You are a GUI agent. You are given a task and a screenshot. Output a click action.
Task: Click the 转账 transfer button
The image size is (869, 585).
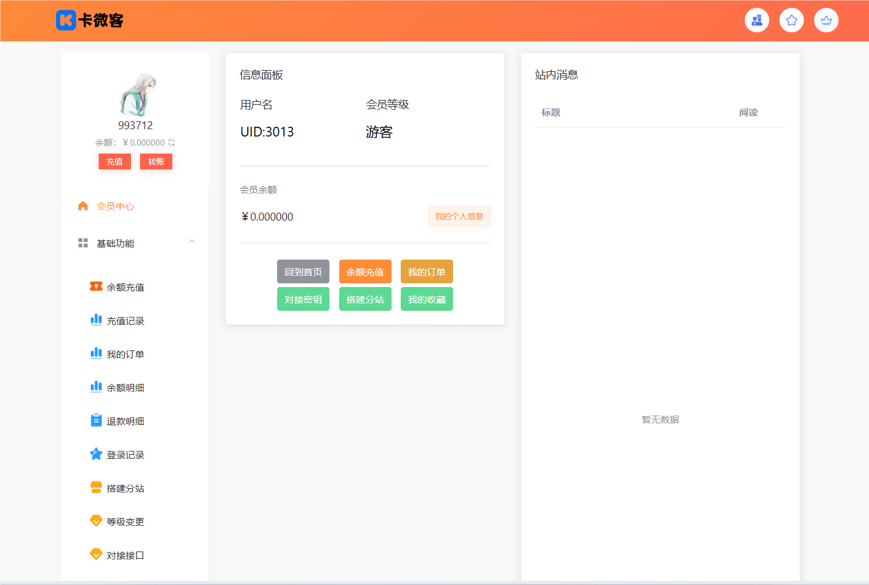coord(156,161)
